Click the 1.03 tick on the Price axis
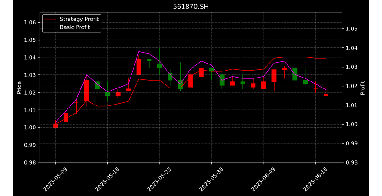382x196 pixels. pos(30,75)
